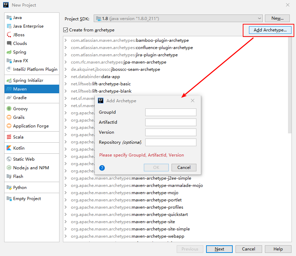Expand the bamboo-plugin-archetype tree node
296x256 pixels.
pyautogui.click(x=66, y=40)
